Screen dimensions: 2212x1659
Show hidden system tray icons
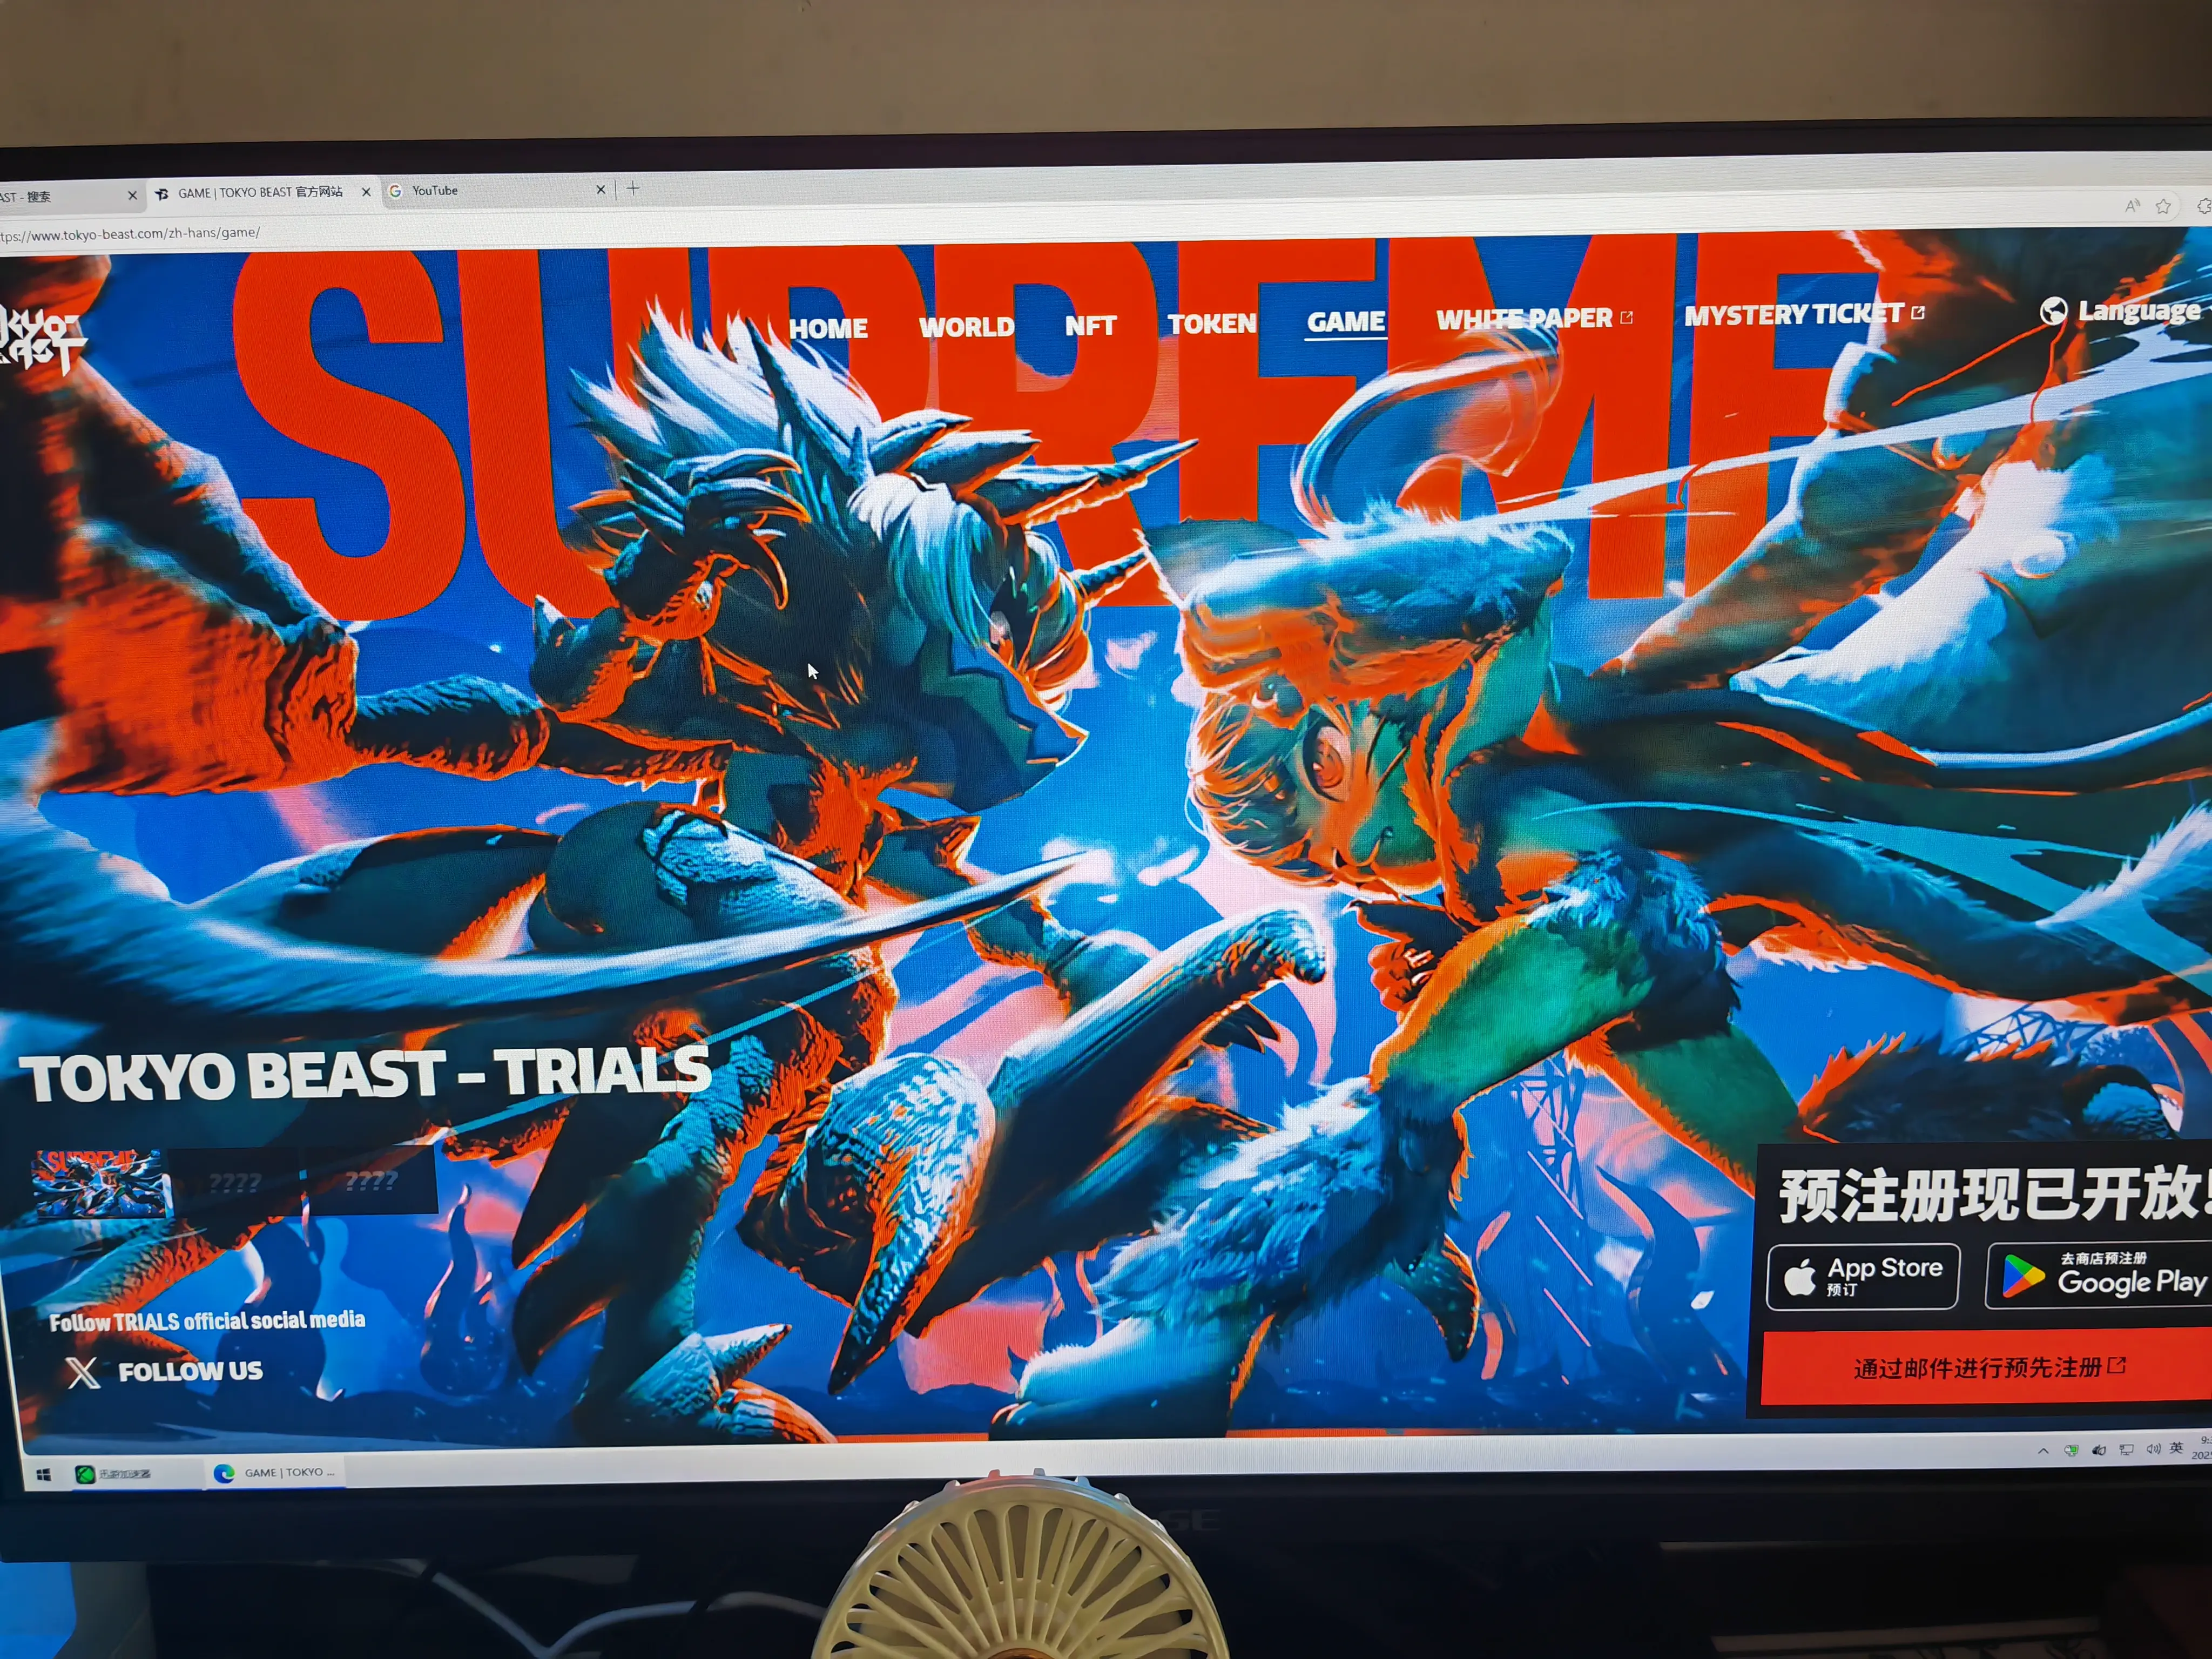tap(2043, 1451)
